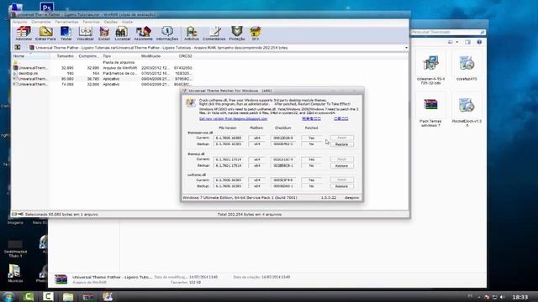Viewport: 538px width, 302px height.
Task: Select the UniversalThem row sized 32.890
Action: [103, 68]
